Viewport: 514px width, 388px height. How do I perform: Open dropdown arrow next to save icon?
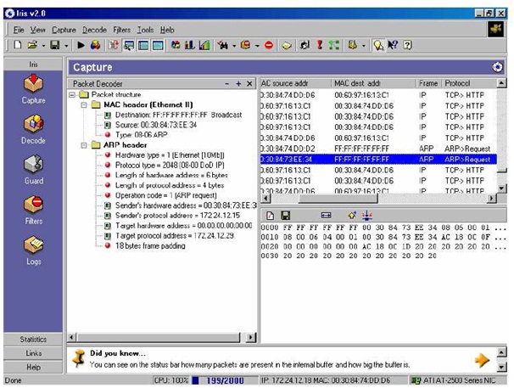(66, 46)
